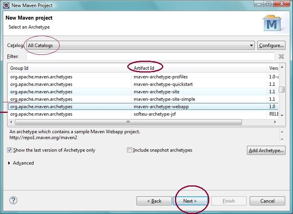
Task: Clear the filter with the X icon
Action: [281, 56]
